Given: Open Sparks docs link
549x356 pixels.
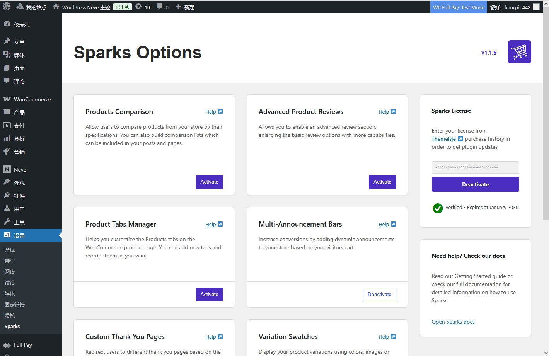Looking at the screenshot, I should [453, 322].
